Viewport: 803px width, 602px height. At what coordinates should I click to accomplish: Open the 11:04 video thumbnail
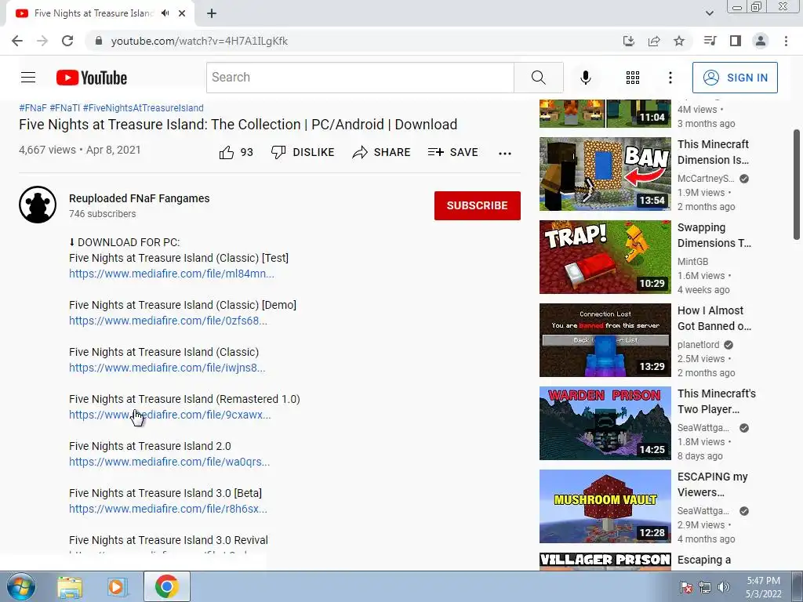pos(605,113)
